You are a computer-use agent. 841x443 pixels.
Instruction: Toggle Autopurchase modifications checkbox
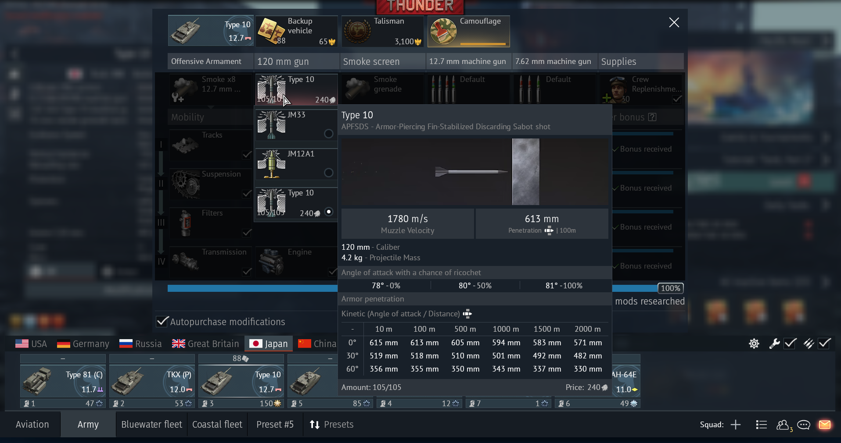click(x=162, y=322)
